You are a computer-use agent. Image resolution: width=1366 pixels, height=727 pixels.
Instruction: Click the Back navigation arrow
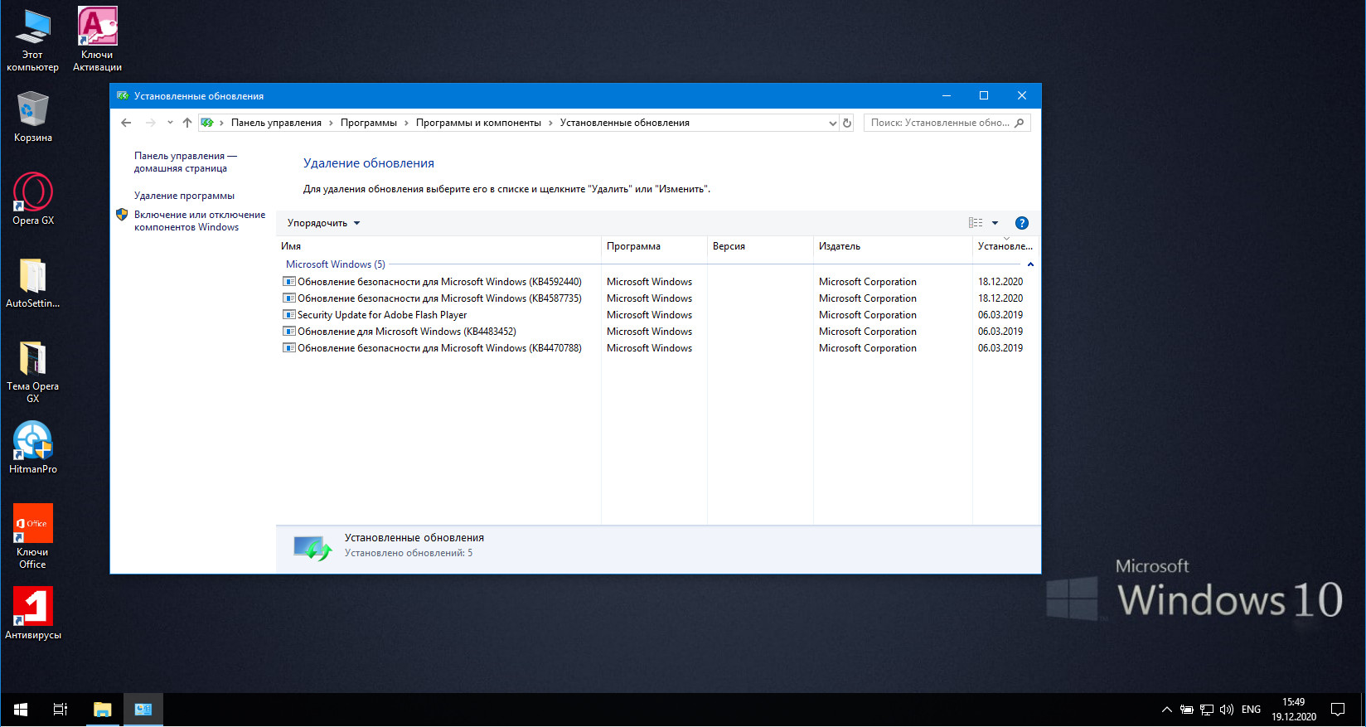click(126, 123)
